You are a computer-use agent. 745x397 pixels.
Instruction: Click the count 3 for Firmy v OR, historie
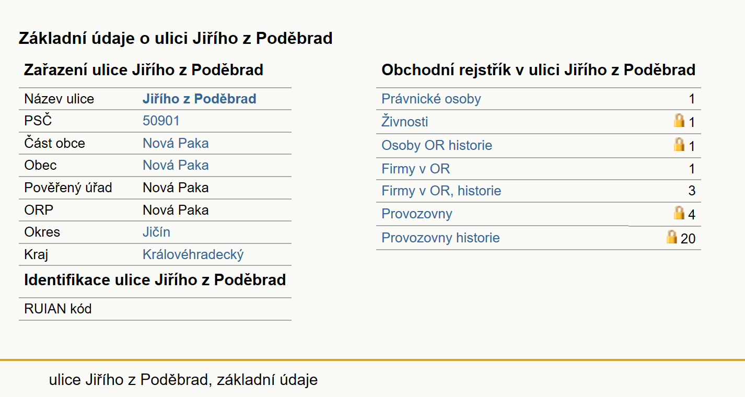(692, 191)
